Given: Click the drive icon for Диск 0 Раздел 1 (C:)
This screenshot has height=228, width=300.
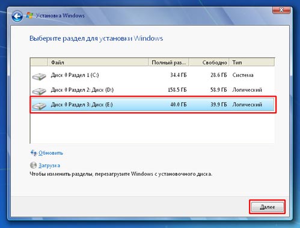Looking at the screenshot, I should tap(39, 77).
